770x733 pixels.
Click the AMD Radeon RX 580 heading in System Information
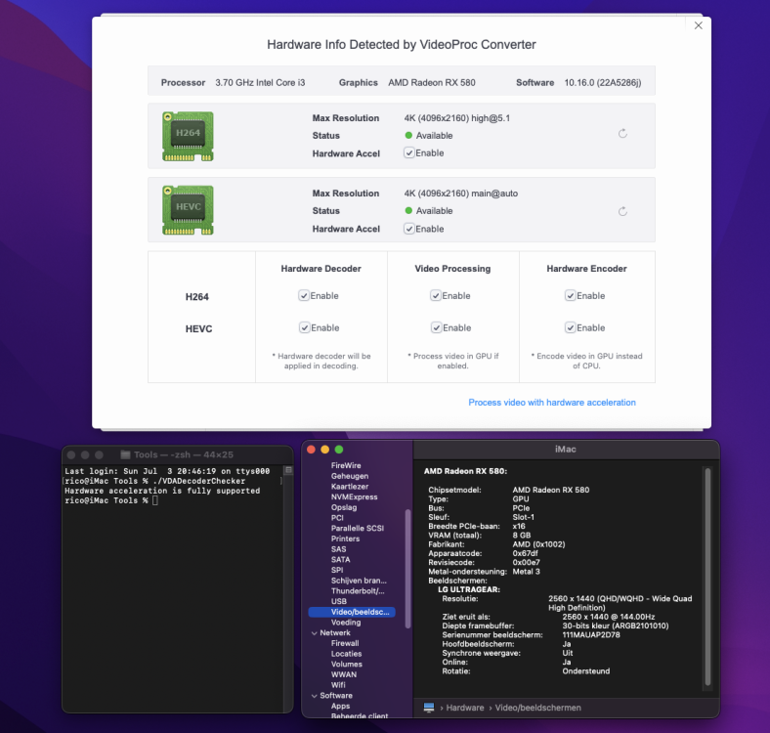tap(465, 471)
